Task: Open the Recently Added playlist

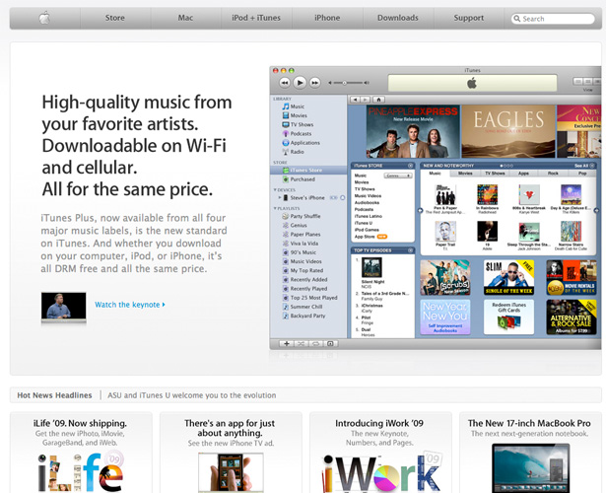Action: [x=304, y=280]
